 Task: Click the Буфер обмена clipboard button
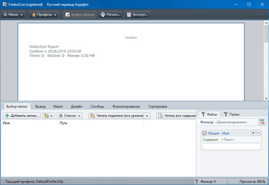coord(80,15)
